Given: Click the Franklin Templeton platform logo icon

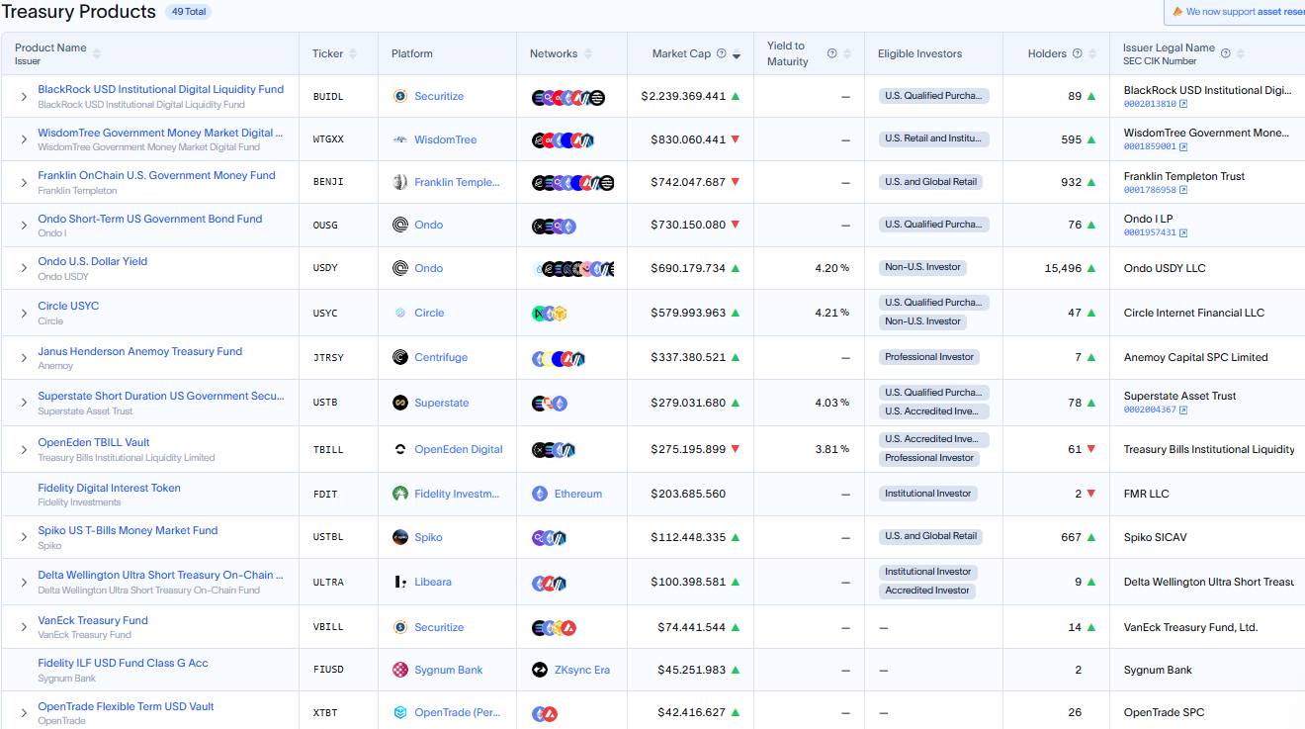Looking at the screenshot, I should tap(400, 182).
